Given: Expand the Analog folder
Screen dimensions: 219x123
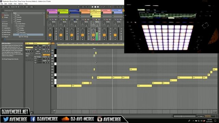Looking at the screenshot, I should [17, 28].
